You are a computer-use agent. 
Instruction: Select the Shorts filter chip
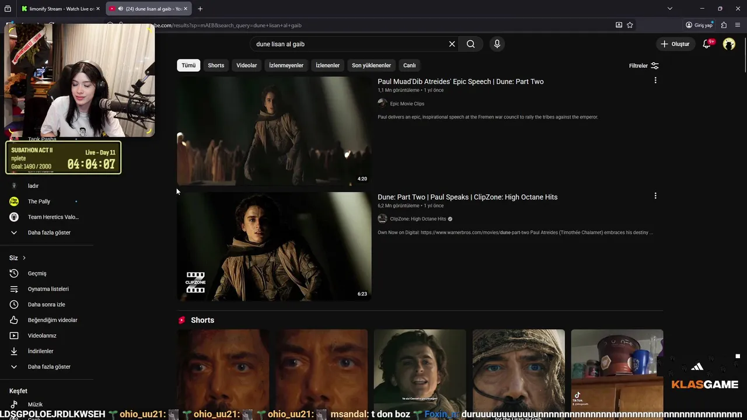click(x=216, y=65)
